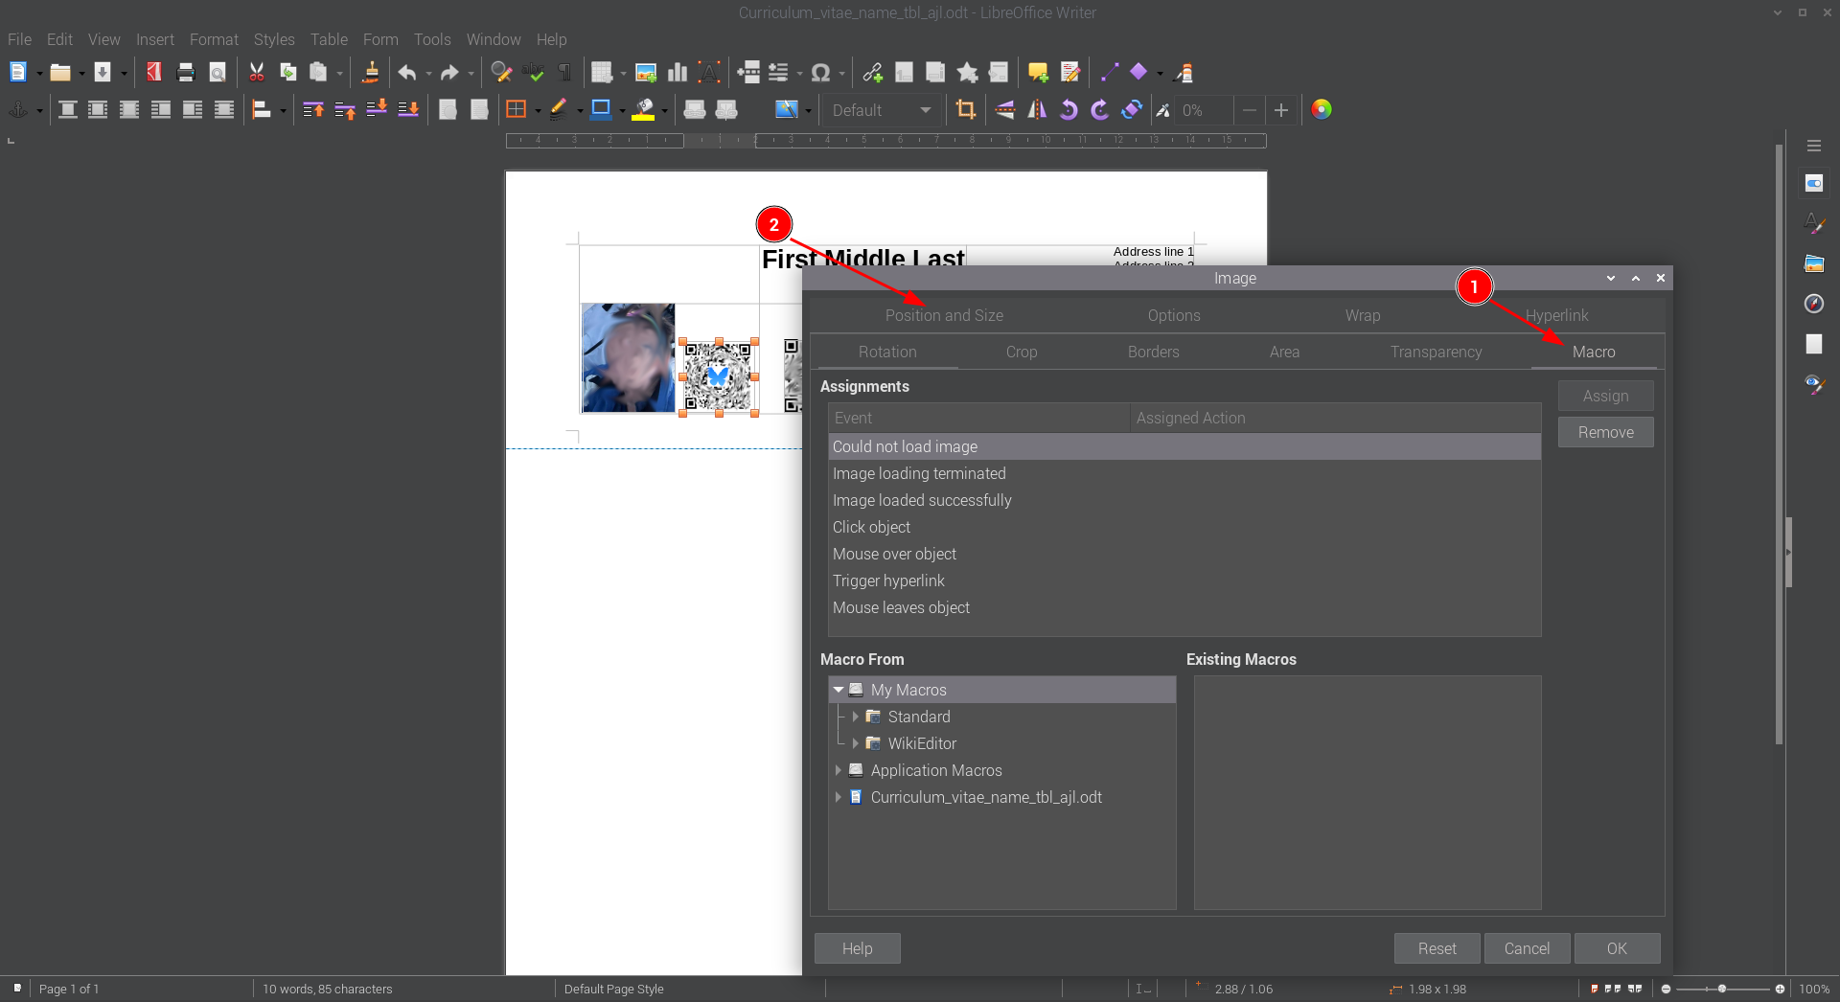Export document directly as PDF
The height and width of the screenshot is (1002, 1840).
point(153,72)
